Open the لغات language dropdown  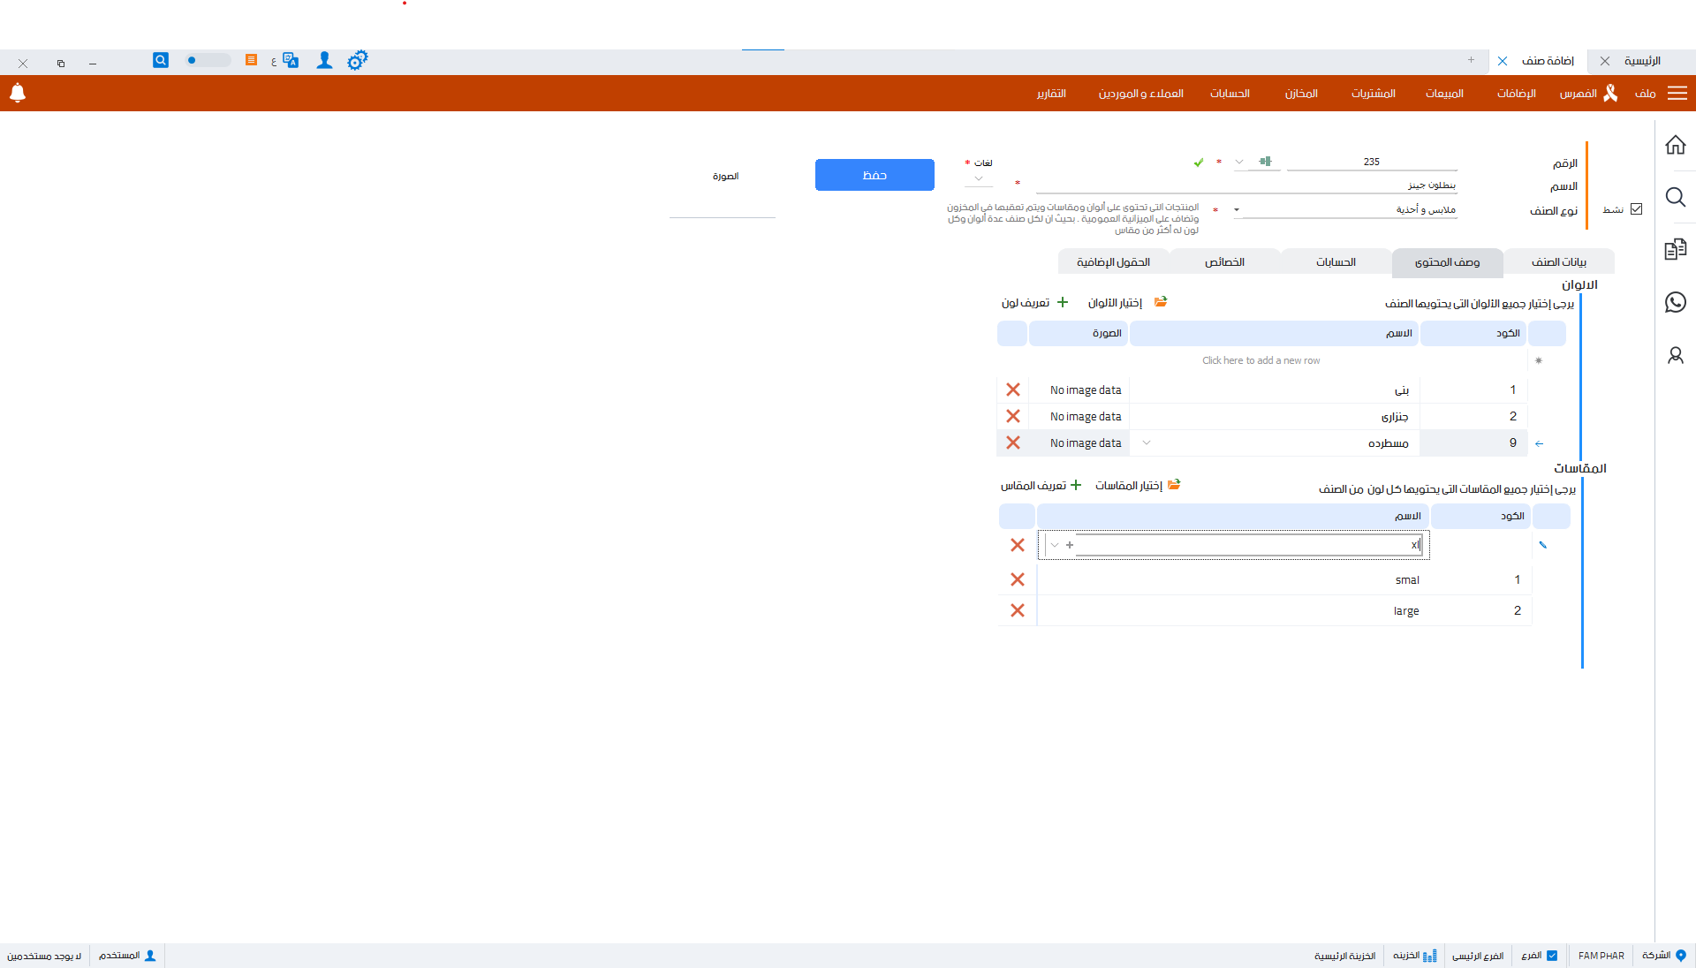click(979, 179)
